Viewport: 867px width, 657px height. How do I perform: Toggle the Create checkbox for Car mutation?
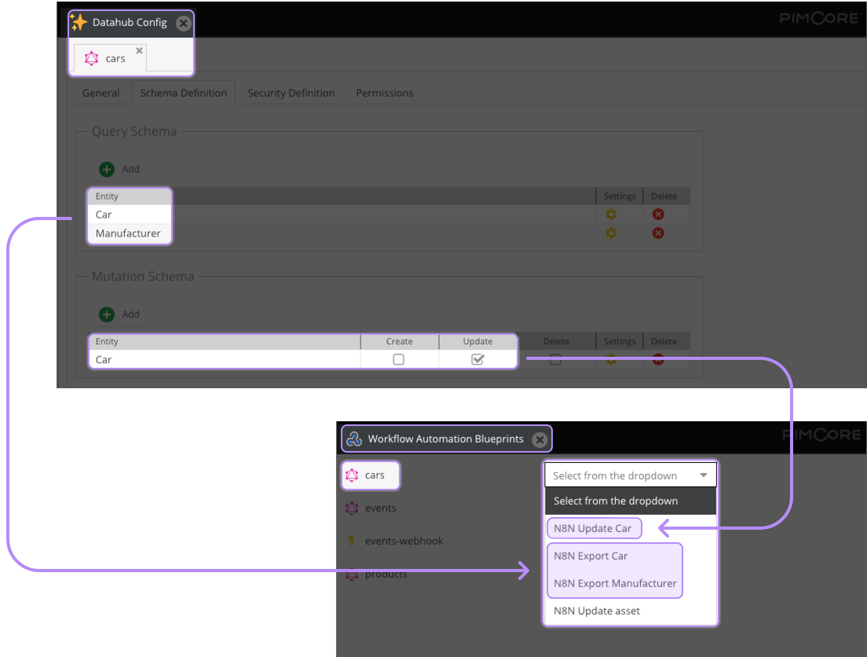[x=398, y=358]
